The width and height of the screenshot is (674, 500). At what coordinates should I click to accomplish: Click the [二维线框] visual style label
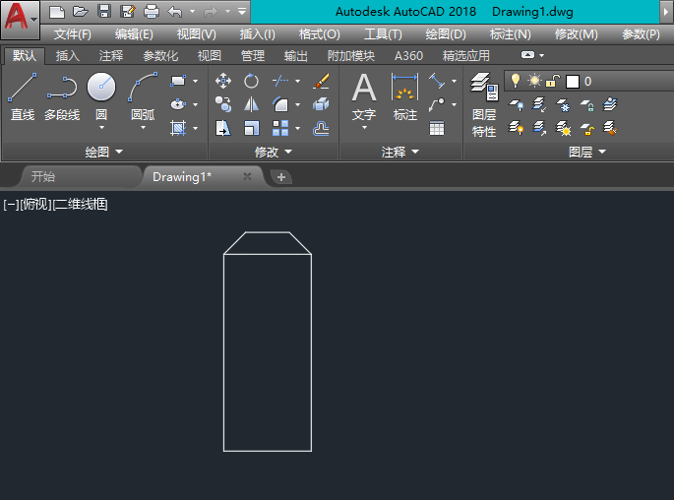click(x=80, y=204)
